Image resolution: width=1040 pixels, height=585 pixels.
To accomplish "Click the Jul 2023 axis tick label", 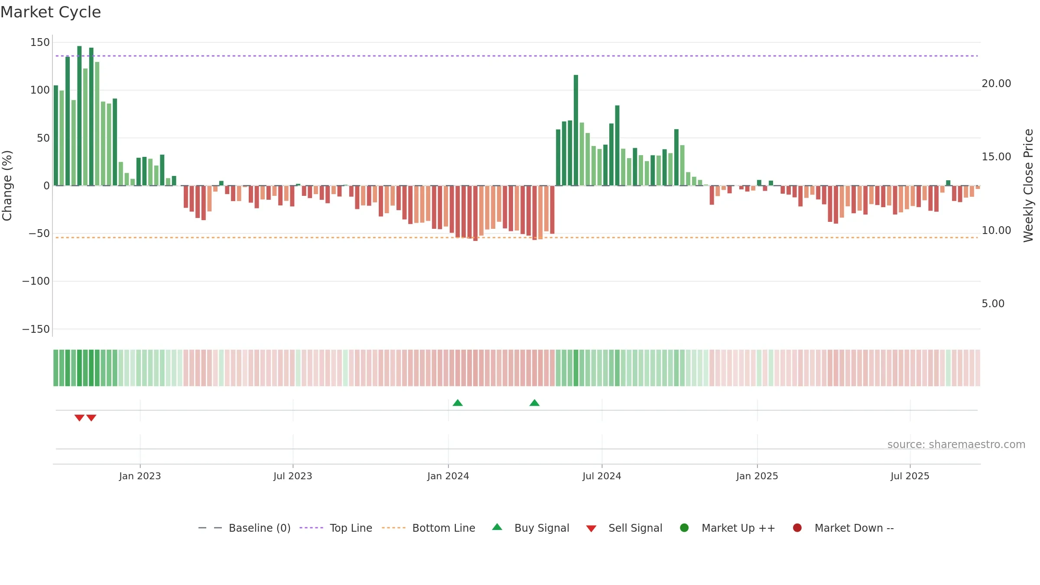I will [x=293, y=476].
